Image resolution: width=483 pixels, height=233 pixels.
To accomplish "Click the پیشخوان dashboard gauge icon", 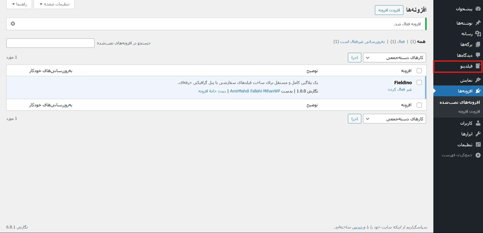I will click(478, 9).
